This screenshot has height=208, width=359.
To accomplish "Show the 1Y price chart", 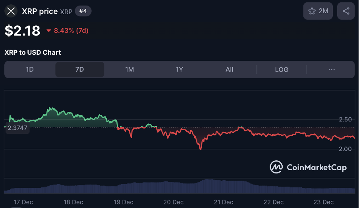I will coord(179,69).
